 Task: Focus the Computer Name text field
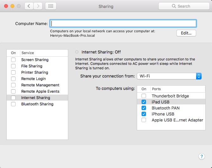pyautogui.click(x=123, y=23)
